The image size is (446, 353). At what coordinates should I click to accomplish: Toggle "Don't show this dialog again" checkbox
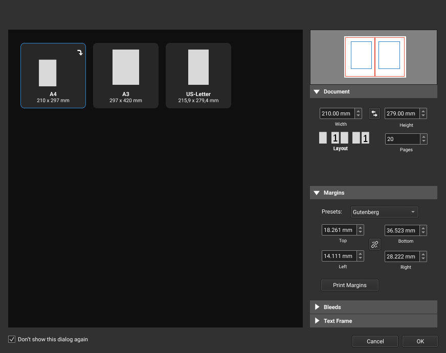tap(12, 339)
